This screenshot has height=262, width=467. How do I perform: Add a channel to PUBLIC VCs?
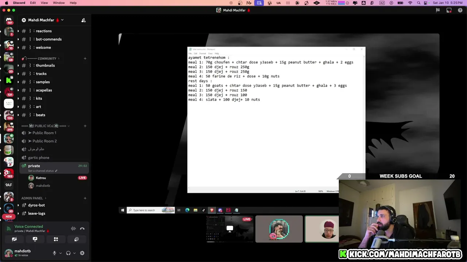(85, 126)
